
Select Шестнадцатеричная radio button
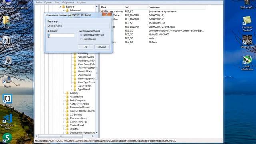click(x=82, y=35)
